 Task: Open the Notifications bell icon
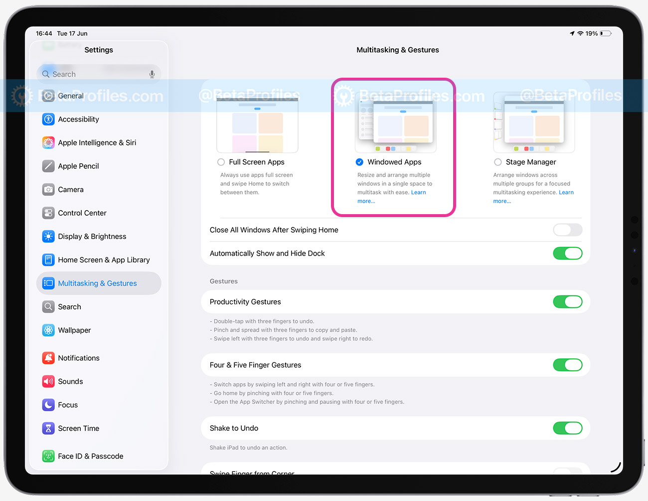[x=48, y=358]
